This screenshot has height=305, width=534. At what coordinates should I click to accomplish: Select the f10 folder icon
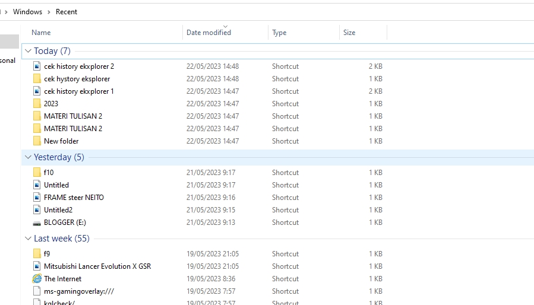(x=37, y=173)
